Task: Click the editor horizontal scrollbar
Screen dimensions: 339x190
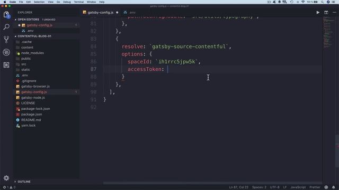Action: click(x=213, y=183)
